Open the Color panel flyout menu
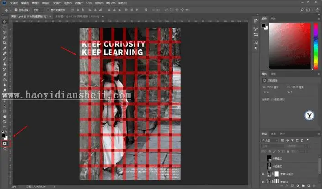This screenshot has width=322, height=189. (x=319, y=19)
